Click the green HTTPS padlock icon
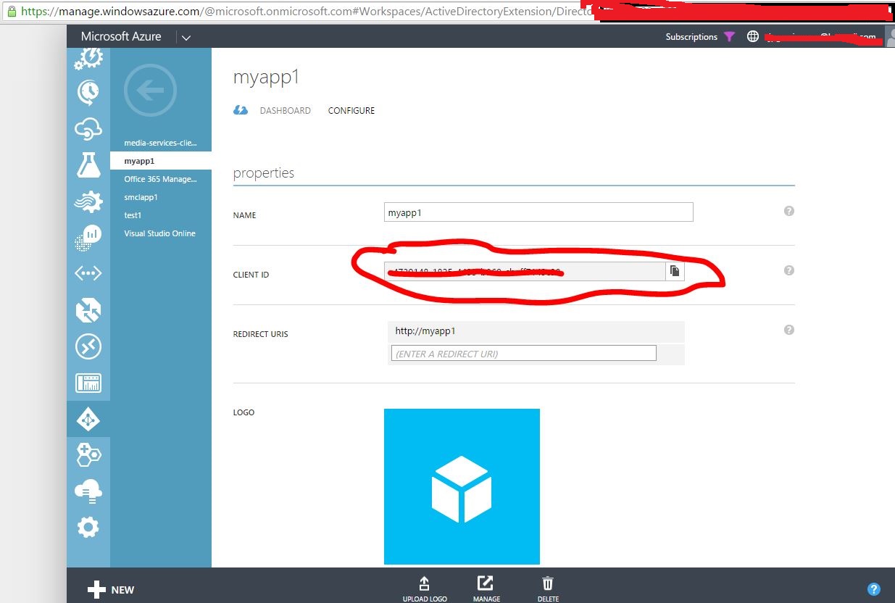Screen dimensions: 895x603 point(10,11)
